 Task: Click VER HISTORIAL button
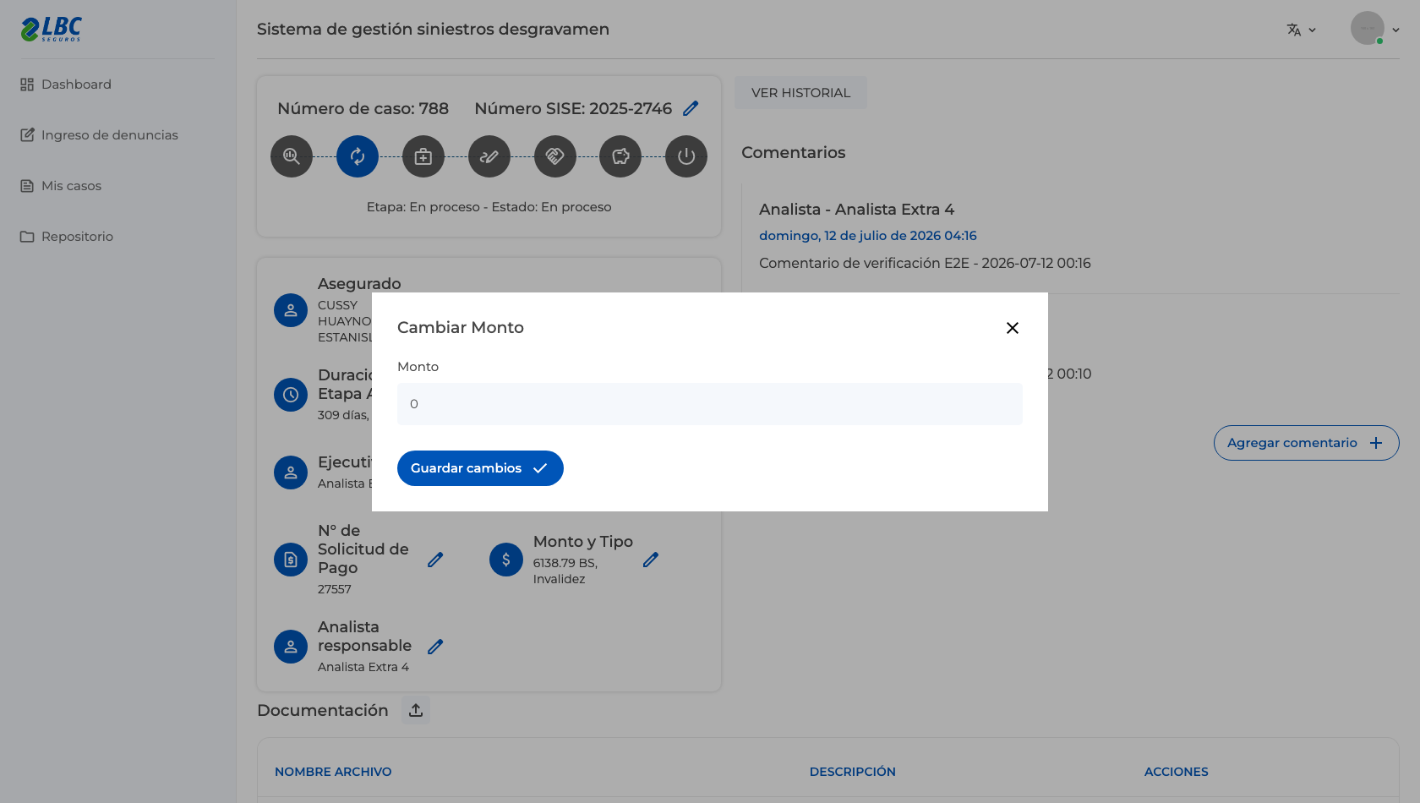pyautogui.click(x=800, y=93)
